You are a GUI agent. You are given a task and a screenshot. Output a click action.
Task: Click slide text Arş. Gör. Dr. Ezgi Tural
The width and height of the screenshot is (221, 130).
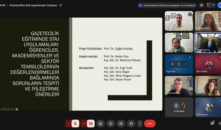pos(118,68)
